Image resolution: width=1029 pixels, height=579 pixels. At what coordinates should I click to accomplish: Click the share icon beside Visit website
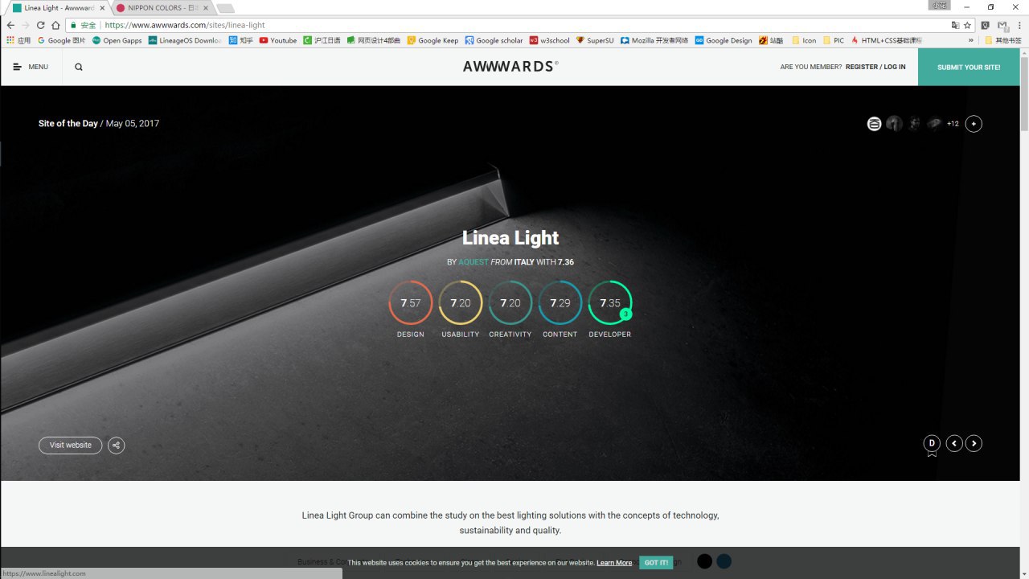117,446
